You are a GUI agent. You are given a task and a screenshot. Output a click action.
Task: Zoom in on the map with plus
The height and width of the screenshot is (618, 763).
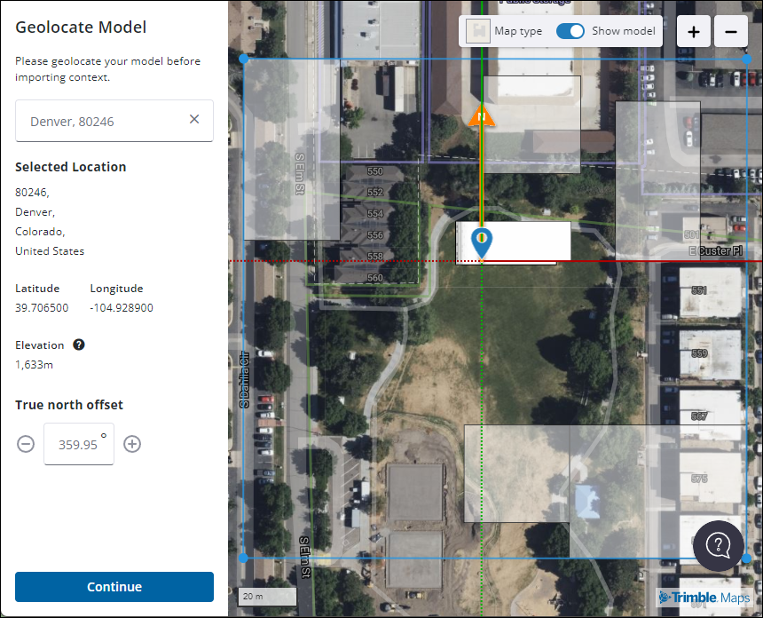(x=694, y=32)
